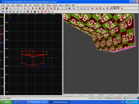
Task: Click the second red crossed-out selection filter icon
Action: (x=97, y=8)
